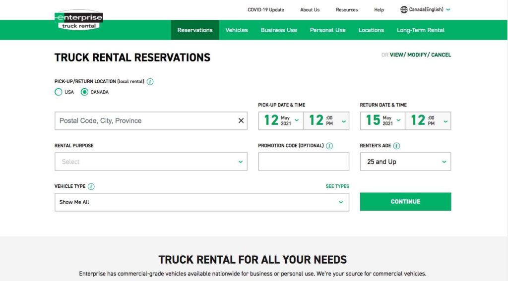Open return time dropdown
This screenshot has width=508, height=281.
click(428, 121)
